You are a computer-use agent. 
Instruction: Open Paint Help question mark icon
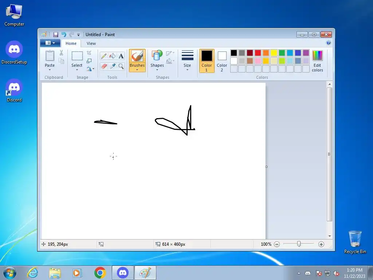click(x=329, y=43)
